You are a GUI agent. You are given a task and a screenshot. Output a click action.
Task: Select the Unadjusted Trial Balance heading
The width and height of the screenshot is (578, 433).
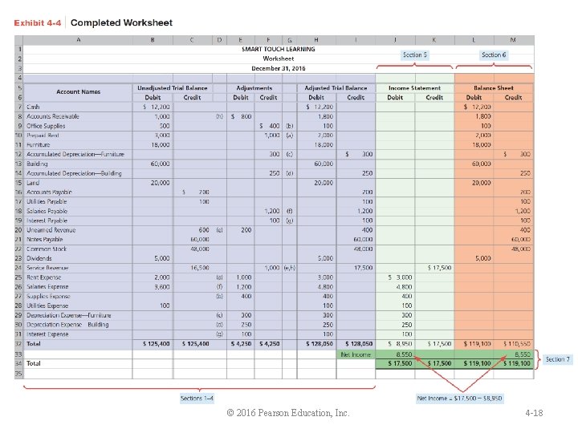click(x=173, y=88)
